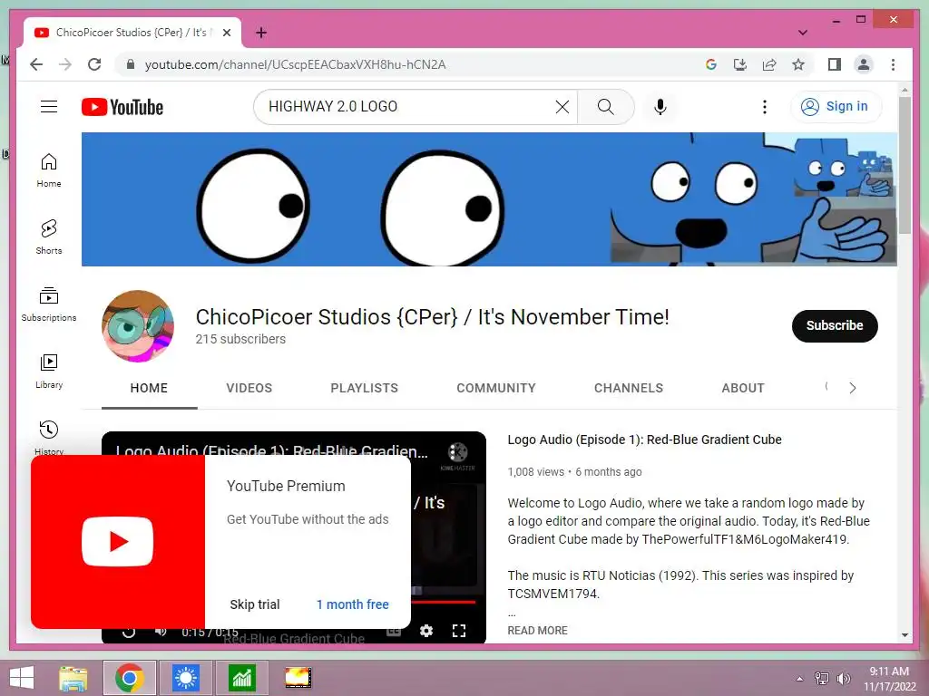Viewport: 929px width, 696px height.
Task: Open the blue sun app in taskbar
Action: [x=185, y=678]
